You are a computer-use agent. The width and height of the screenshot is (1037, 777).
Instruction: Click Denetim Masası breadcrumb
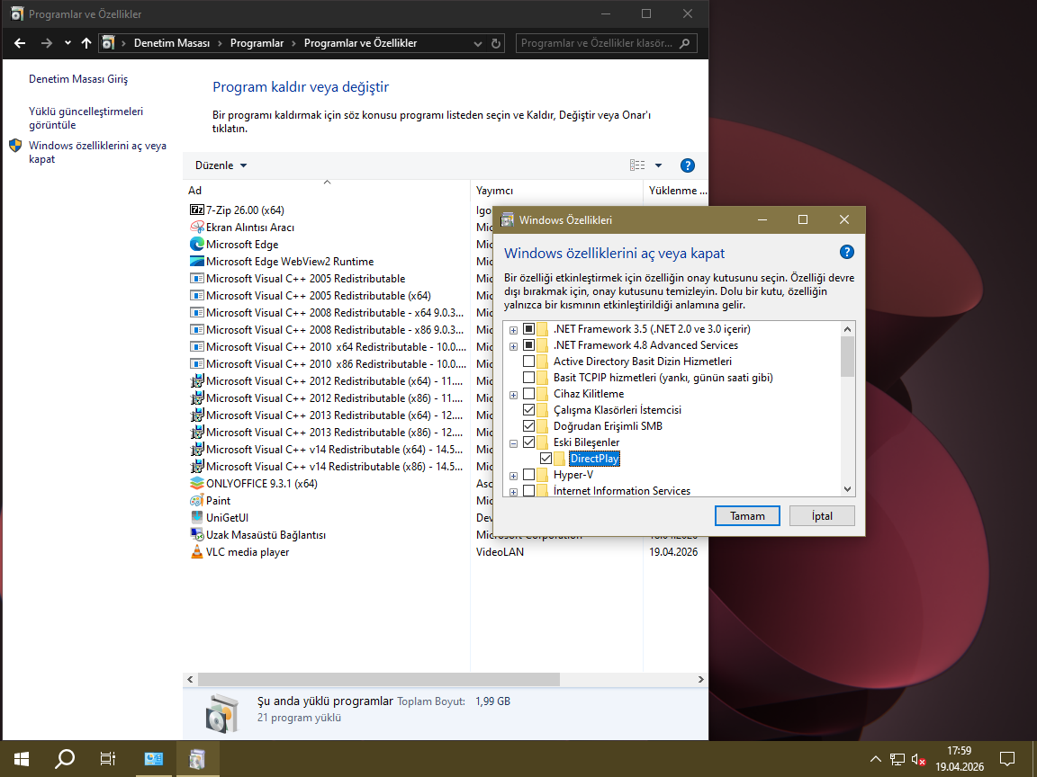pos(171,43)
